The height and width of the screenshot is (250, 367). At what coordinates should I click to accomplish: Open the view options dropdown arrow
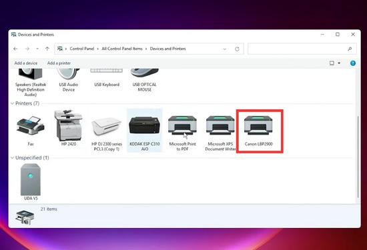tap(339, 63)
